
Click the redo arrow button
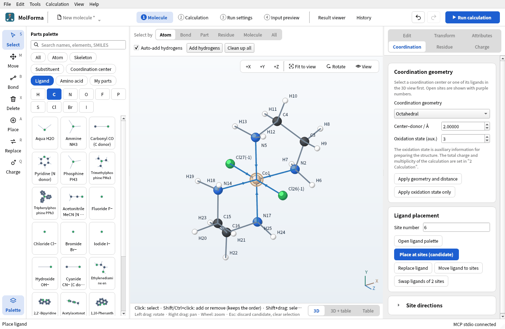(434, 17)
